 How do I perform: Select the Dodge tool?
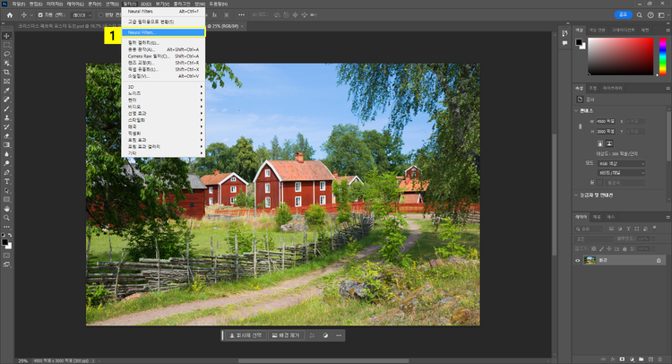pos(6,163)
